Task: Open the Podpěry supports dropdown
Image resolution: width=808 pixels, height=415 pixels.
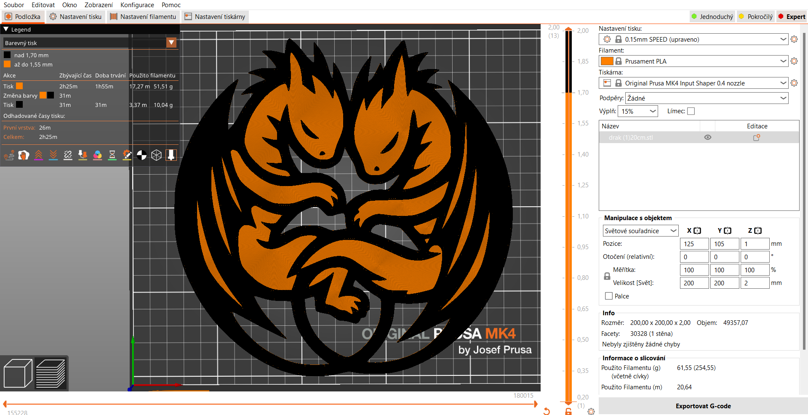Action: [x=707, y=98]
